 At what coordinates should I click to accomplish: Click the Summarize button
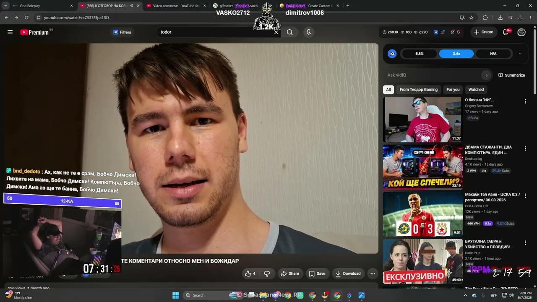(512, 75)
